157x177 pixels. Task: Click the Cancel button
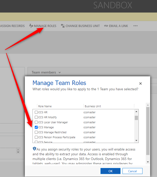click(132, 171)
